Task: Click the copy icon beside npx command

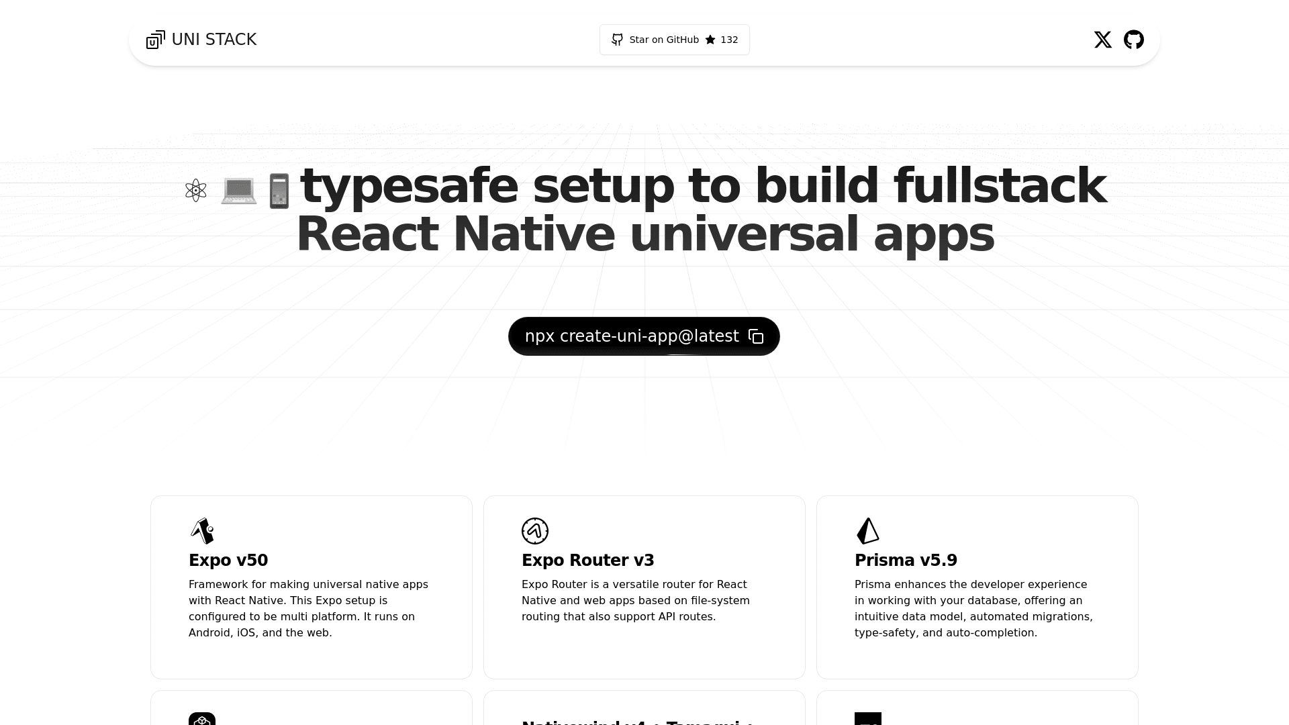Action: tap(756, 336)
